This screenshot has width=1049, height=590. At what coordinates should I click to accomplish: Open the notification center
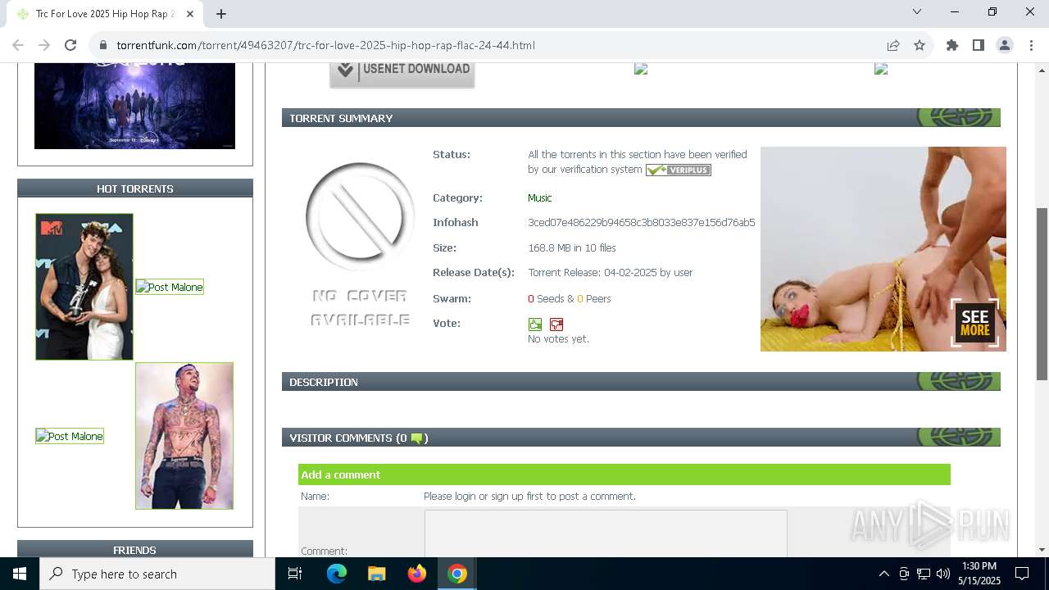(1022, 574)
